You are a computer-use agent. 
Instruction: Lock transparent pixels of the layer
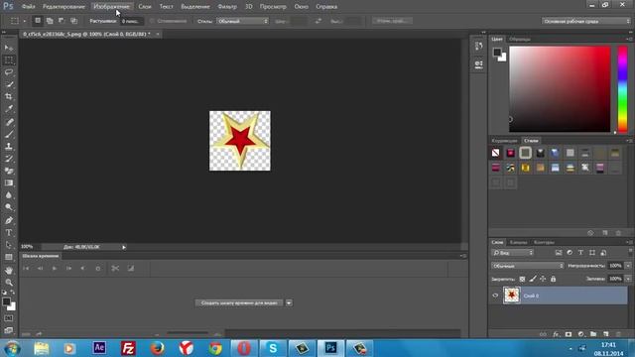tap(523, 279)
